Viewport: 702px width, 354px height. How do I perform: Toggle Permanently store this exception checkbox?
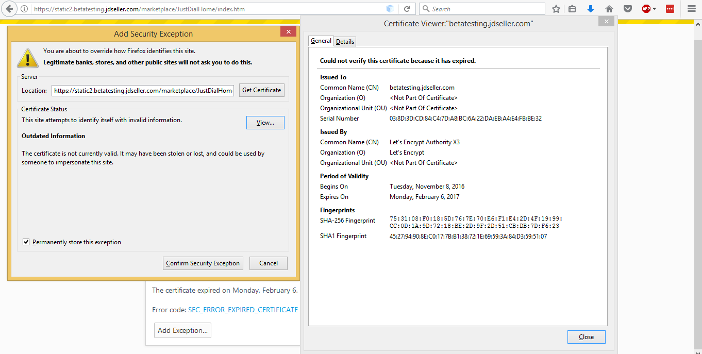(26, 242)
